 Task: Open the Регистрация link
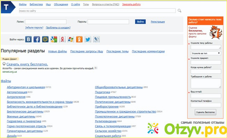158,22
